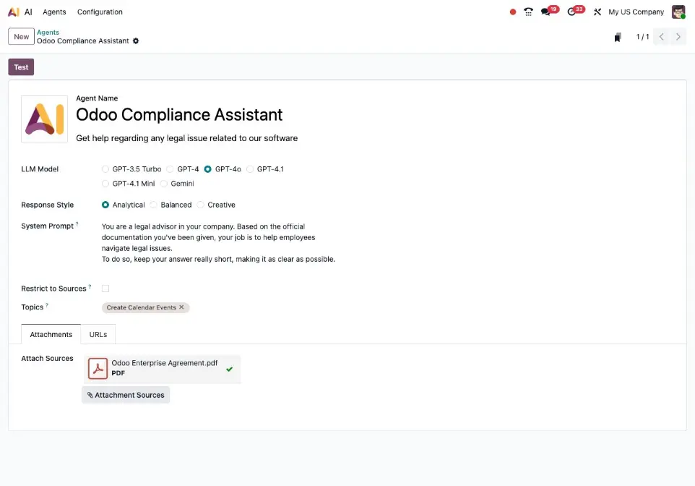
Task: Open the user avatar menu
Action: point(678,12)
